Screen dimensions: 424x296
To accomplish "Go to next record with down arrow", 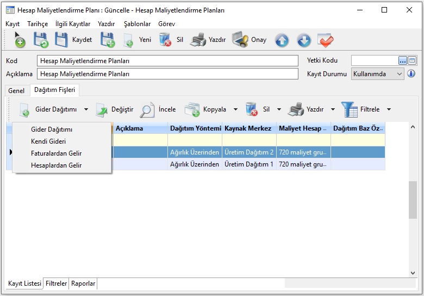I will (303, 40).
